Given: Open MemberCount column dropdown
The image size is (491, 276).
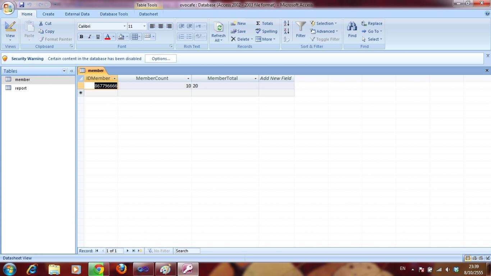Looking at the screenshot, I should [188, 78].
